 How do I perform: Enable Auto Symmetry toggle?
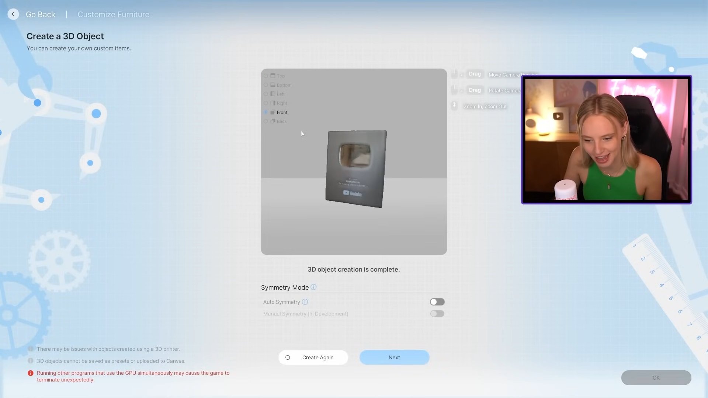tap(437, 302)
